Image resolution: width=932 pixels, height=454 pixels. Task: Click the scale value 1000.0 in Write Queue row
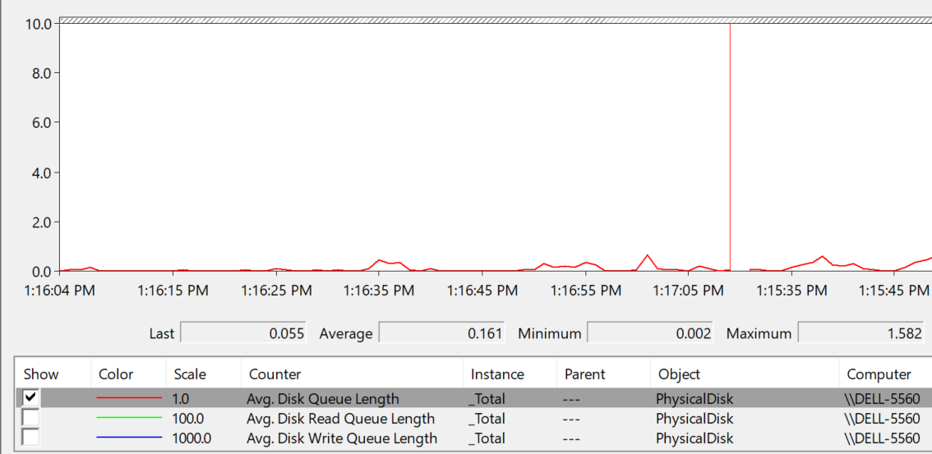pyautogui.click(x=191, y=438)
